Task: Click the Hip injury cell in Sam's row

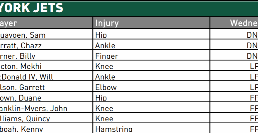Action: [x=101, y=35]
